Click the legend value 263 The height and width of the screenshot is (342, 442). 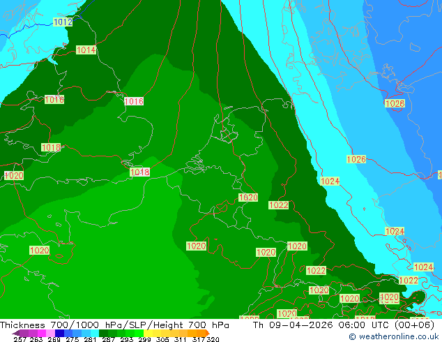(36, 339)
